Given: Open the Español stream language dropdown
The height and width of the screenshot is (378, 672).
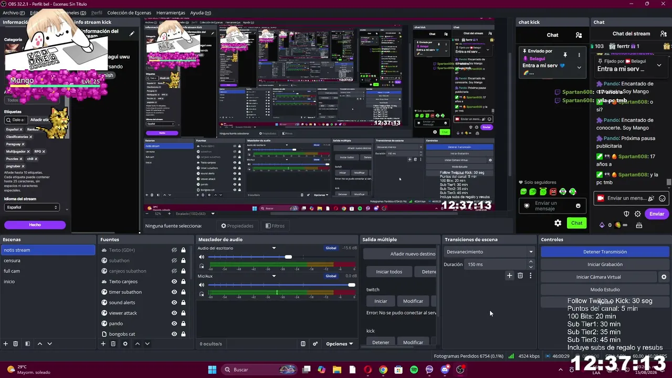Looking at the screenshot, I should point(32,207).
